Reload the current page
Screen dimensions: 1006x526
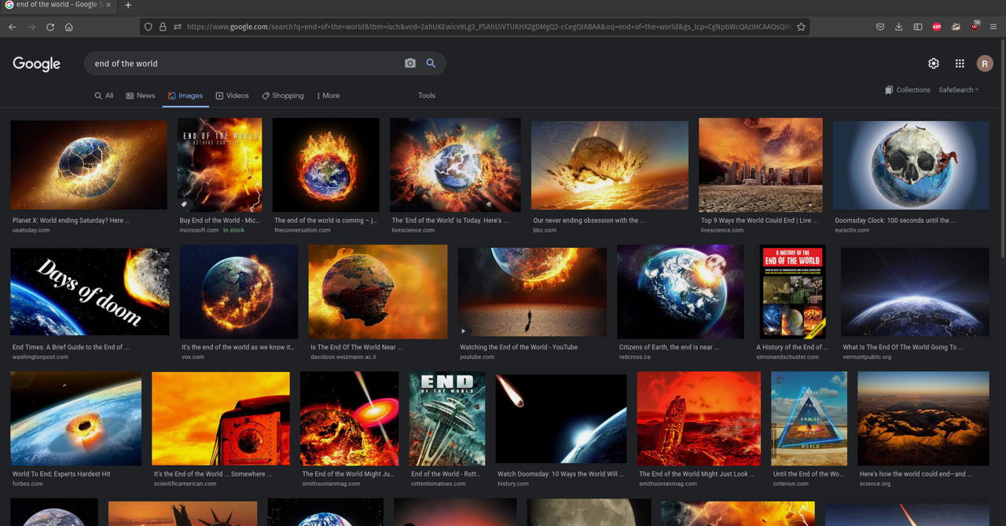[x=50, y=27]
